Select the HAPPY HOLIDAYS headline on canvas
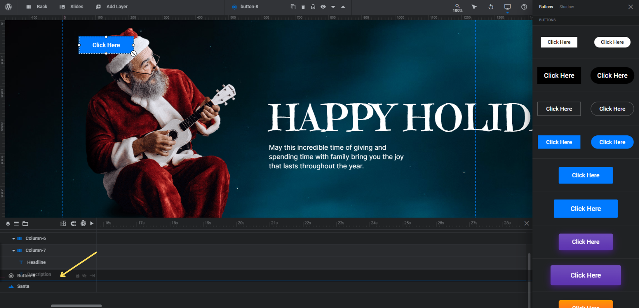The width and height of the screenshot is (639, 308). point(399,118)
